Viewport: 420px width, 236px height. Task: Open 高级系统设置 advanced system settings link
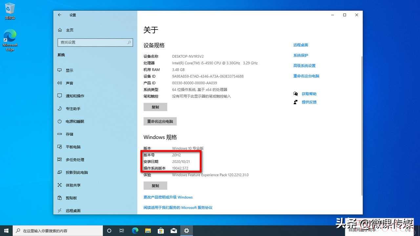[304, 66]
